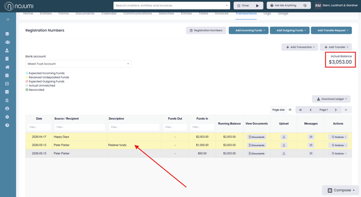This screenshot has width=361, height=197.
Task: Open Add Transfer dropdown
Action: (x=336, y=47)
